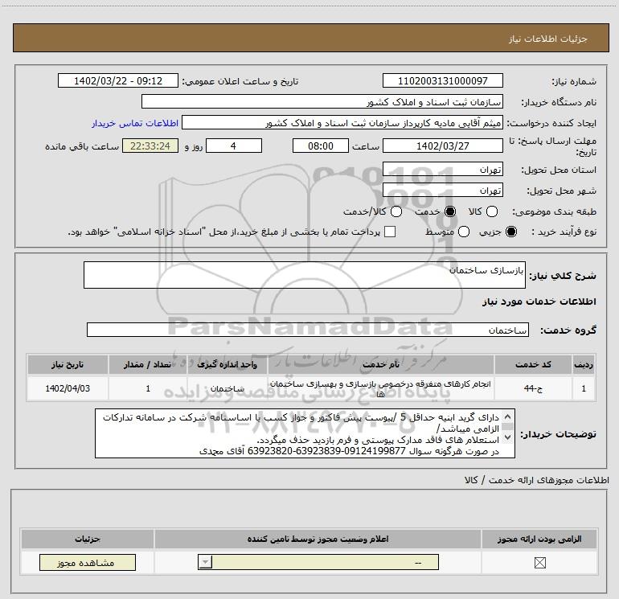Click the اعلام وضعیت مجوز column header
This screenshot has height=599, width=619.
tap(318, 539)
